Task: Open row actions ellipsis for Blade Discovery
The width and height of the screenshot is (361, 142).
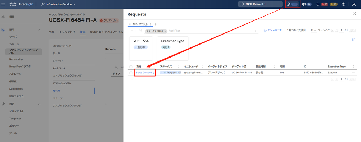Action: [354, 73]
